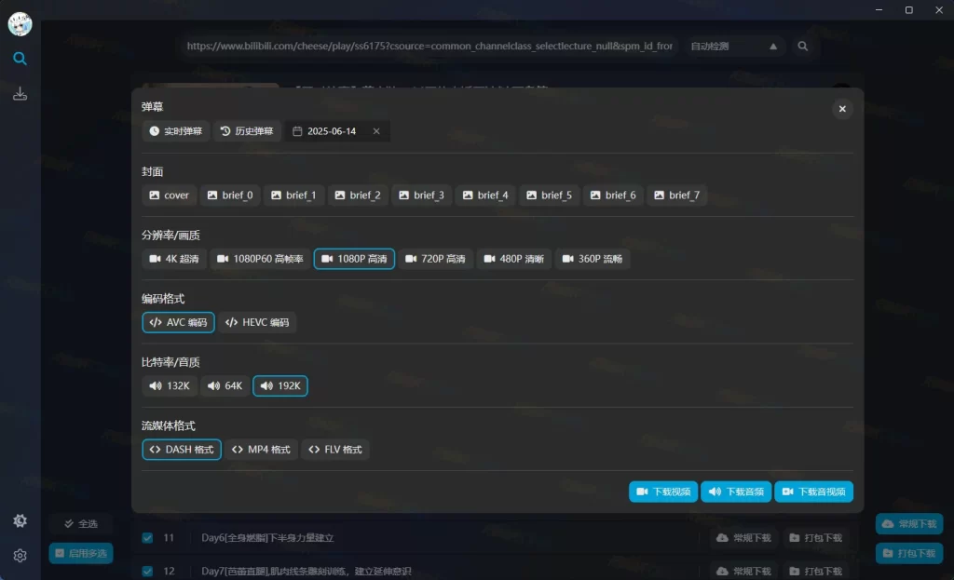Click 实时弹幕 button
954x580 pixels.
[x=175, y=131]
